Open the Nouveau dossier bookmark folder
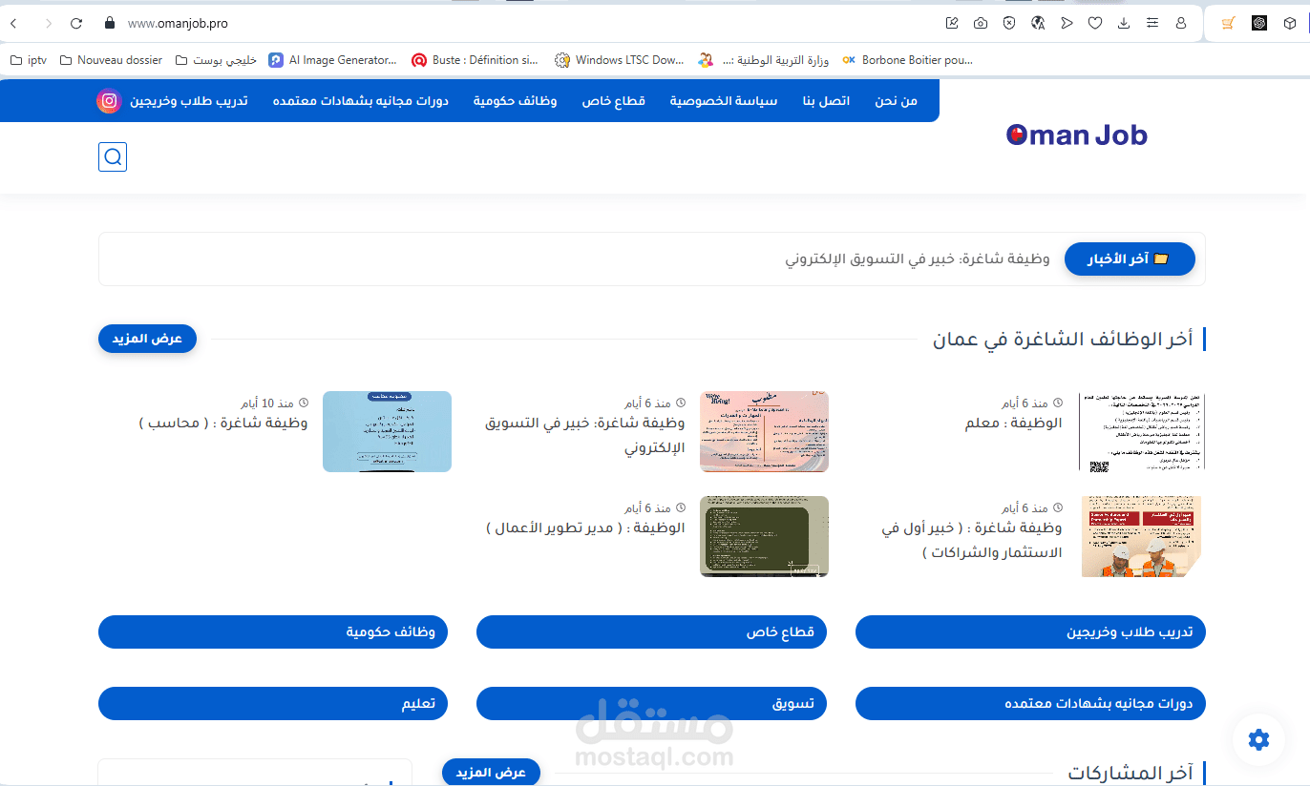 111,60
